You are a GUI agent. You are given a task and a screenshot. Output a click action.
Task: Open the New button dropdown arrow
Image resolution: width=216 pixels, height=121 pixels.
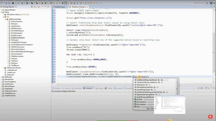pos(4,3)
